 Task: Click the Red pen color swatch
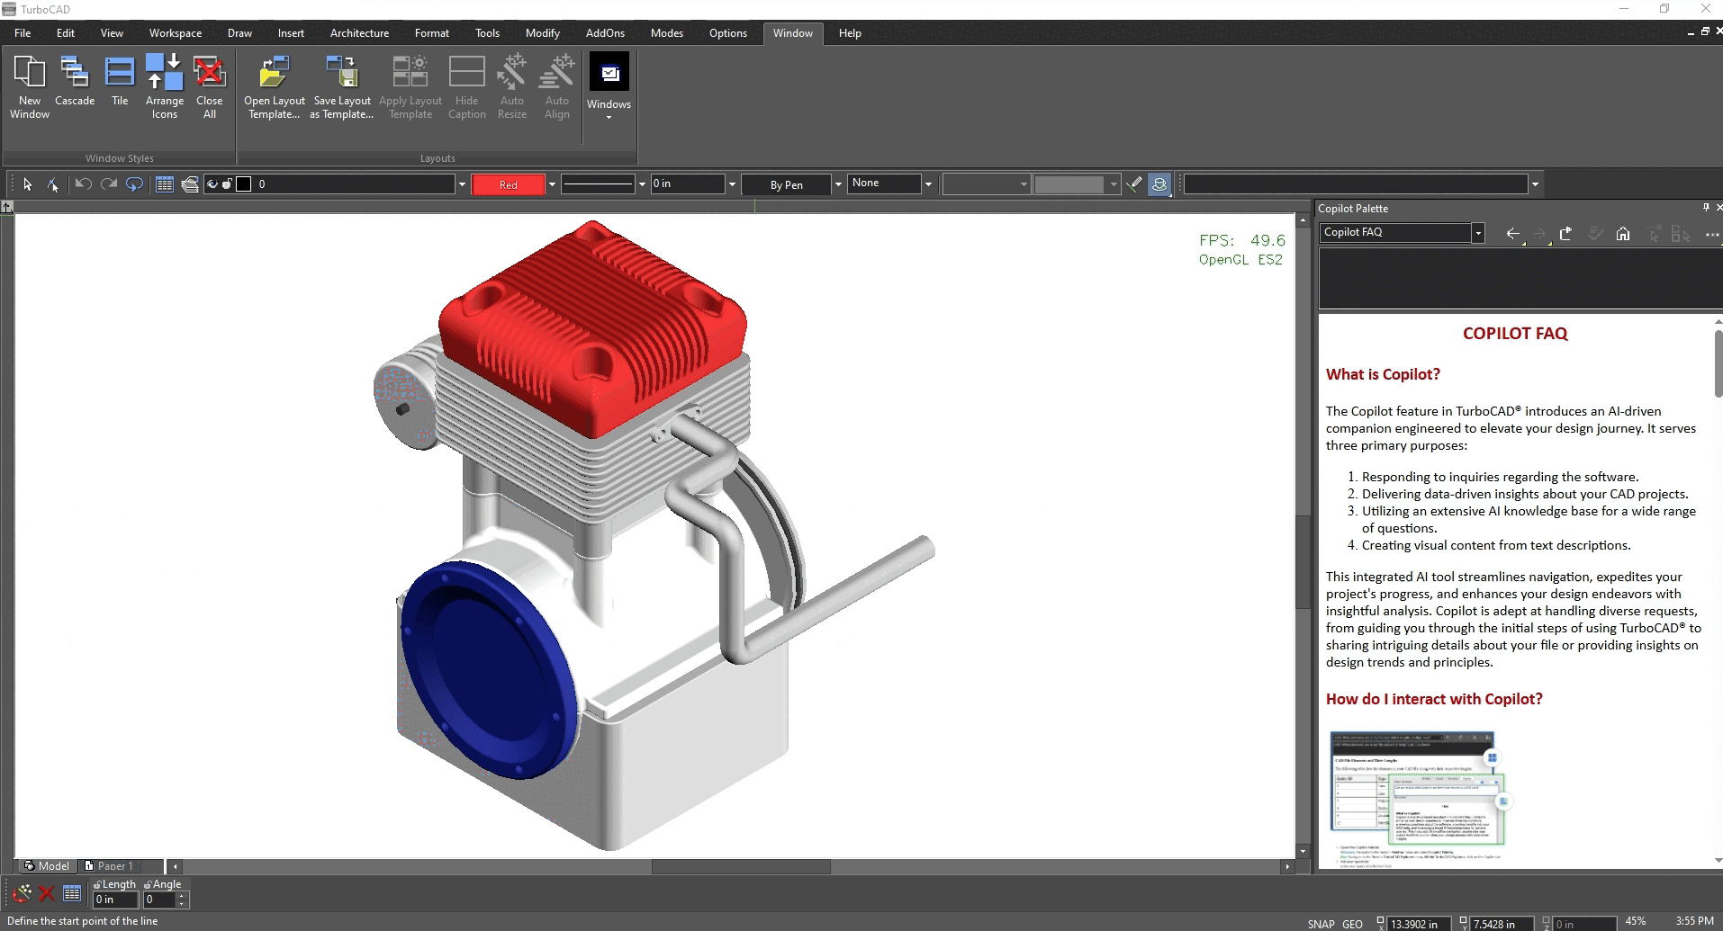pyautogui.click(x=508, y=184)
